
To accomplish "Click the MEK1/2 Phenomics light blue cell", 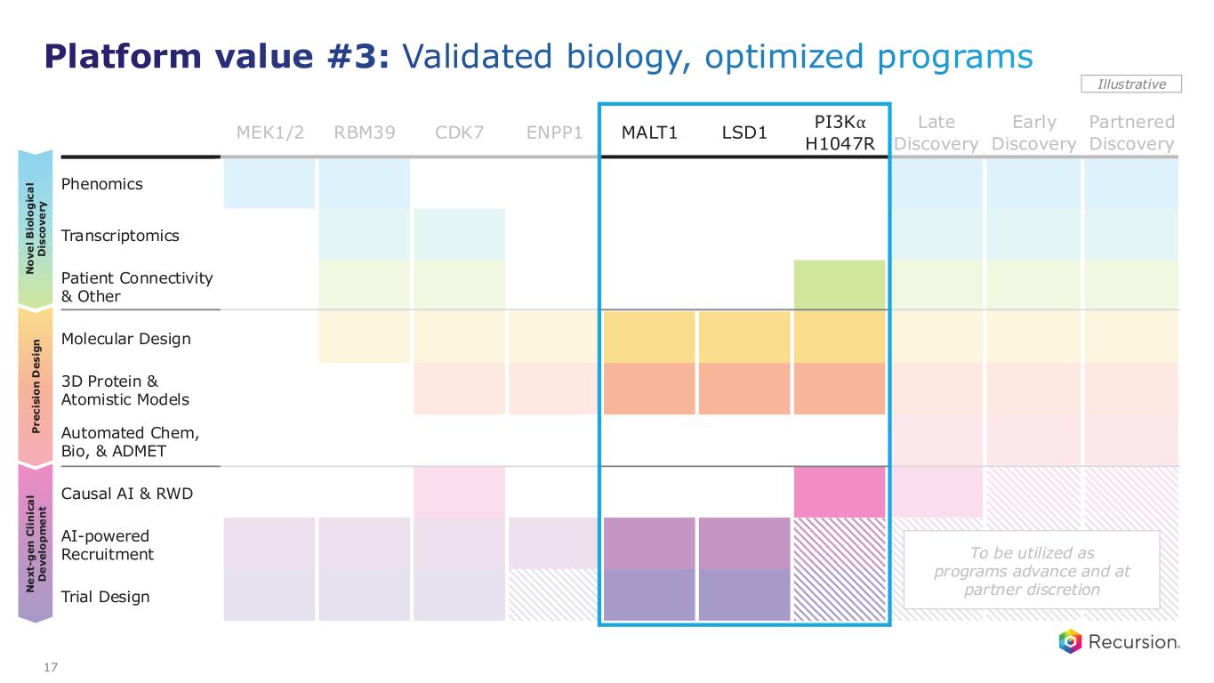I will (x=269, y=183).
